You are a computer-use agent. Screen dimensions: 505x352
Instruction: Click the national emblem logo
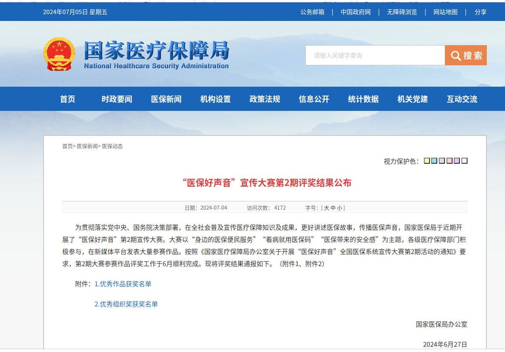pyautogui.click(x=59, y=54)
